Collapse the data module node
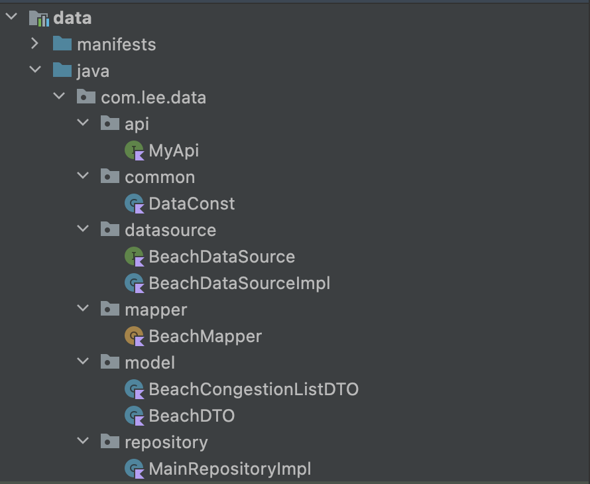The image size is (590, 484). (12, 17)
